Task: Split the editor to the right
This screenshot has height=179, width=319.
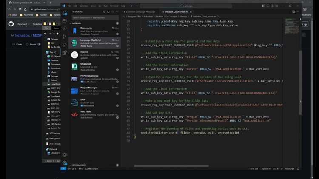Action: [293, 12]
